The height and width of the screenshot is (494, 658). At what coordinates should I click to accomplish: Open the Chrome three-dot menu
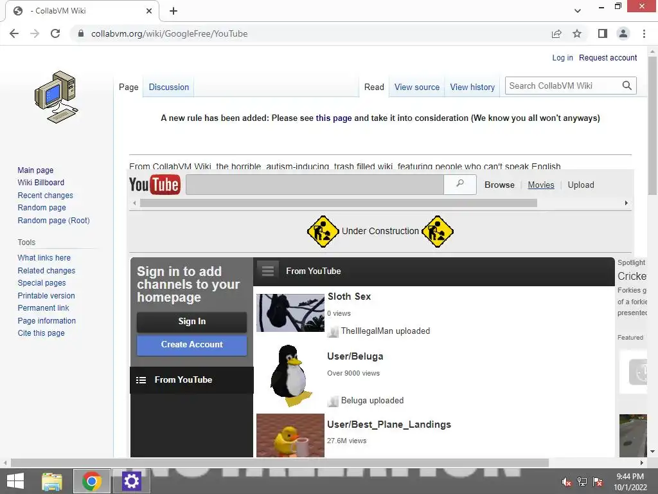[644, 33]
